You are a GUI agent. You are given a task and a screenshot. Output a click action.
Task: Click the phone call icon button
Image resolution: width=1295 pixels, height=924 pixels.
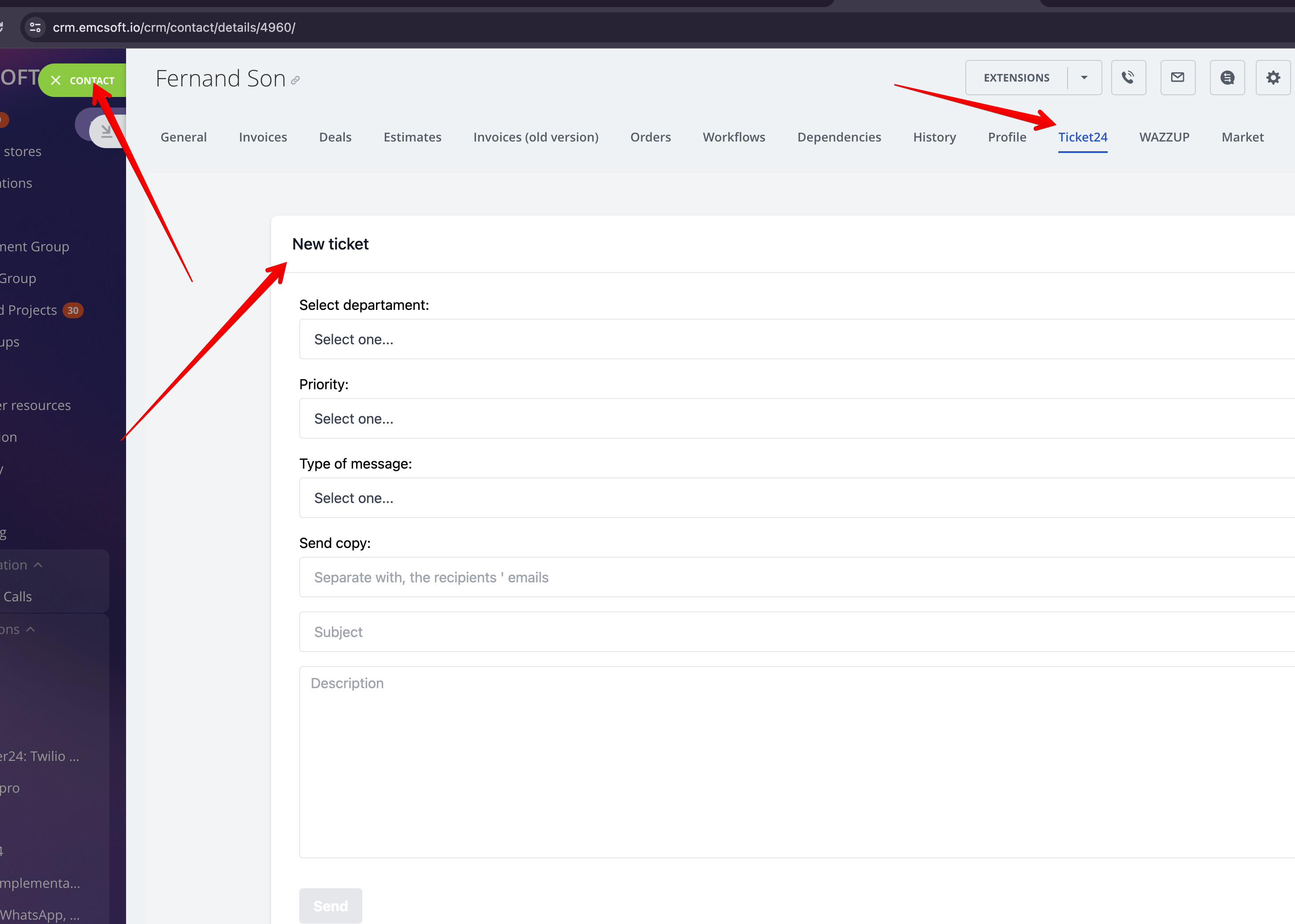click(1128, 78)
